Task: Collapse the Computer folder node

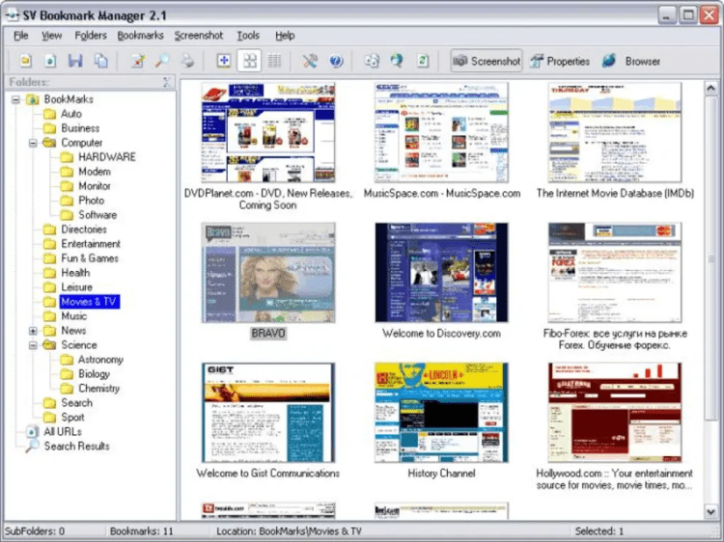Action: click(33, 143)
